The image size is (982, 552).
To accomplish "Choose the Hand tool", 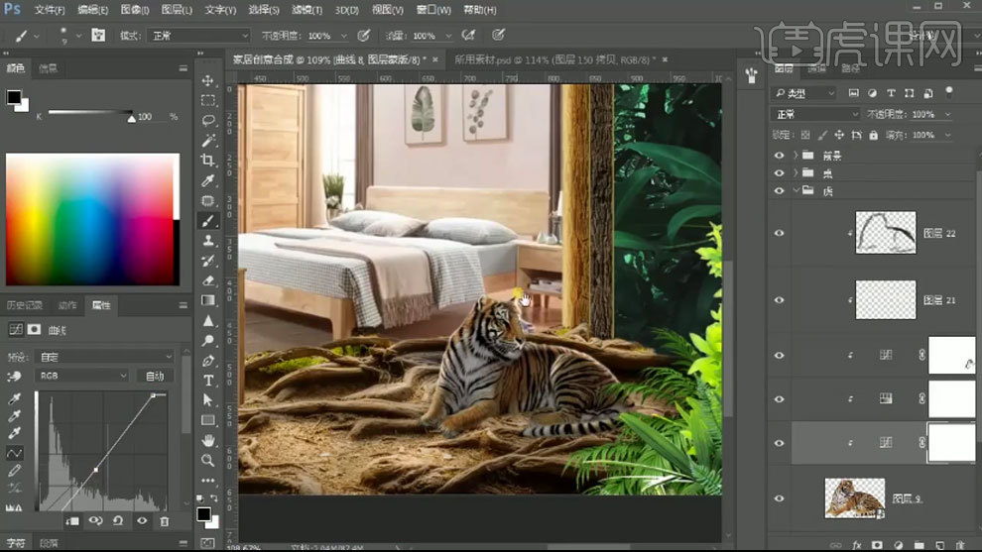I will pos(208,441).
